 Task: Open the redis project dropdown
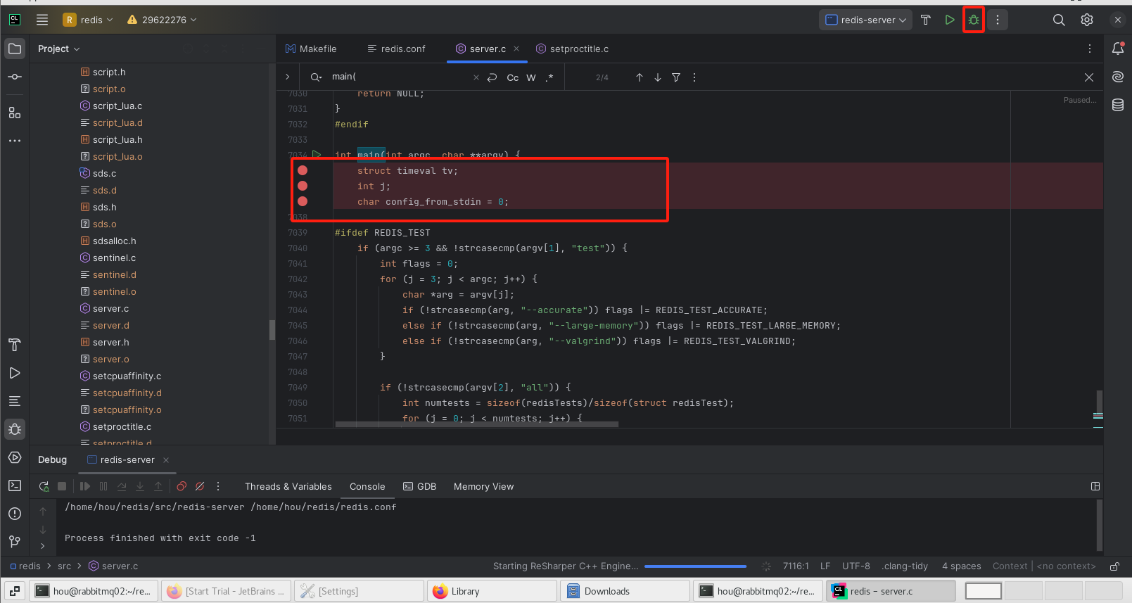89,20
